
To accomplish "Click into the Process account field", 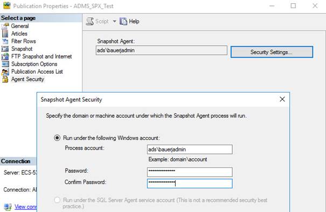I will tap(190, 150).
